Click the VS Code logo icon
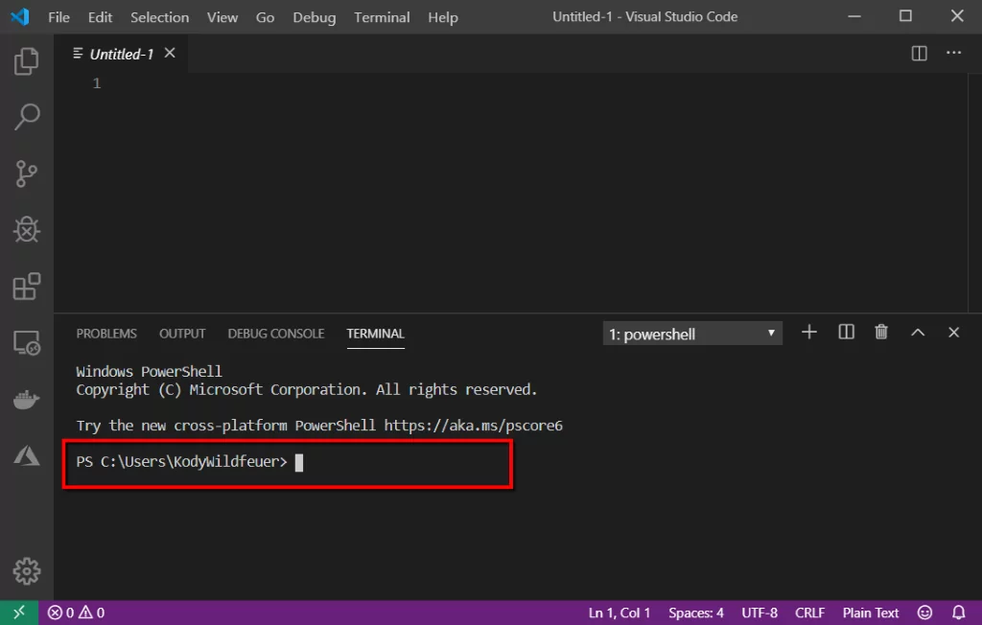 pos(19,17)
